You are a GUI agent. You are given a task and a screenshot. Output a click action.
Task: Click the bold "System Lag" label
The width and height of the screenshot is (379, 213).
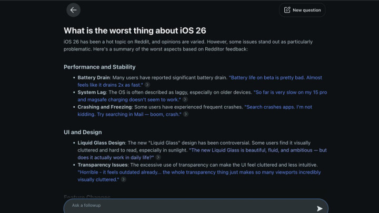(x=92, y=93)
